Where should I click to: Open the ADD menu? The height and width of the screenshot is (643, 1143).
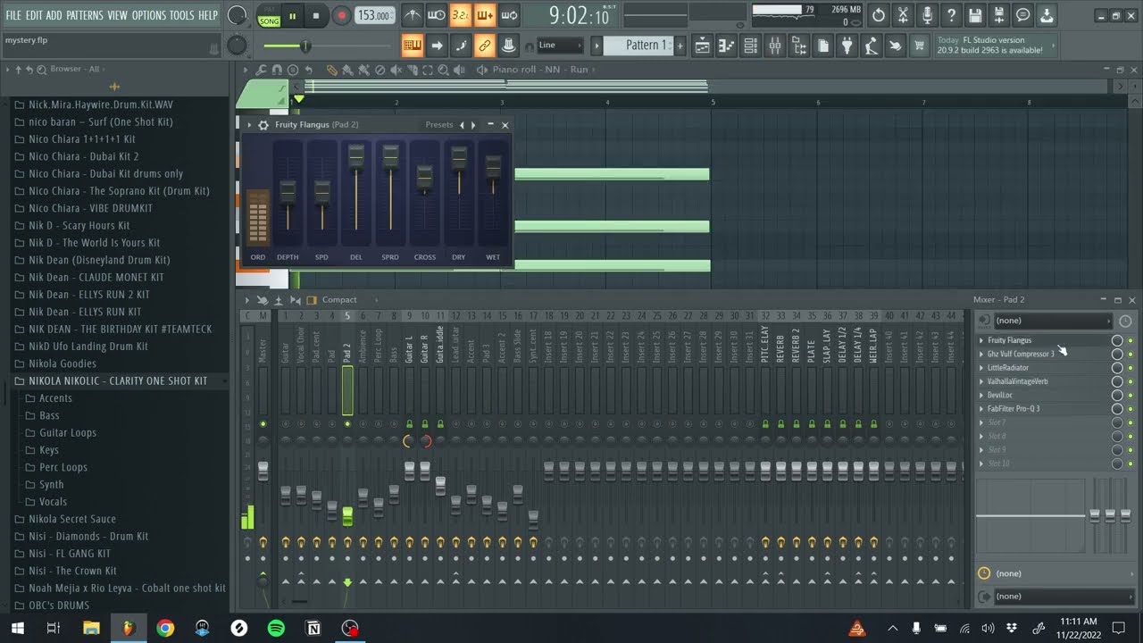point(54,15)
